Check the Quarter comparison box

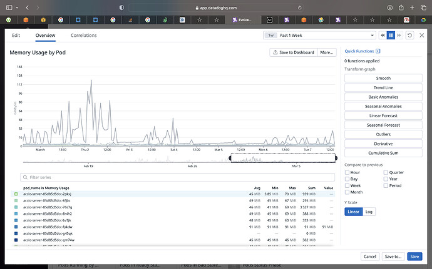pyautogui.click(x=386, y=172)
